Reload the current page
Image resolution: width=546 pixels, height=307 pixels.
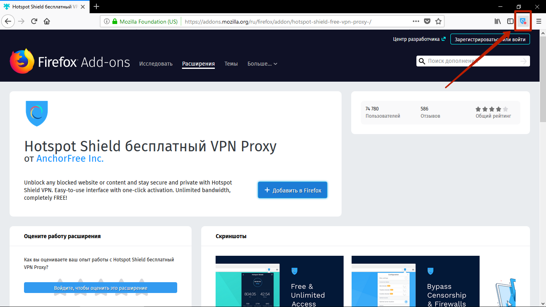coord(34,21)
